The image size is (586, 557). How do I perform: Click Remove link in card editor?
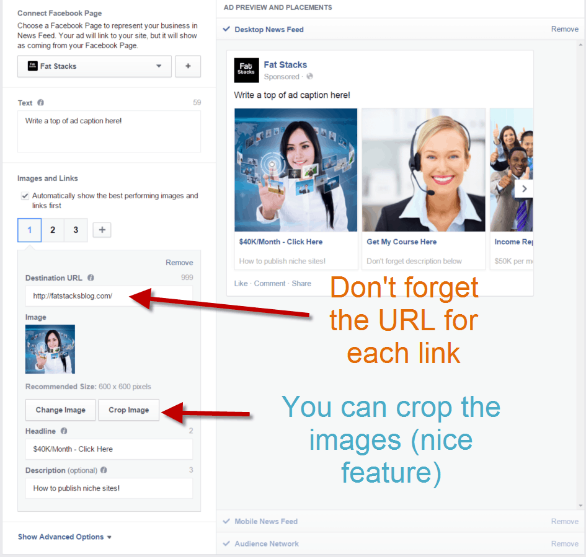(179, 263)
